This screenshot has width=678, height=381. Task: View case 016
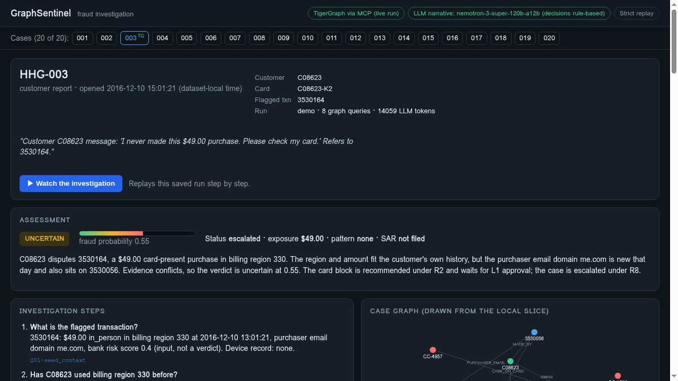453,38
